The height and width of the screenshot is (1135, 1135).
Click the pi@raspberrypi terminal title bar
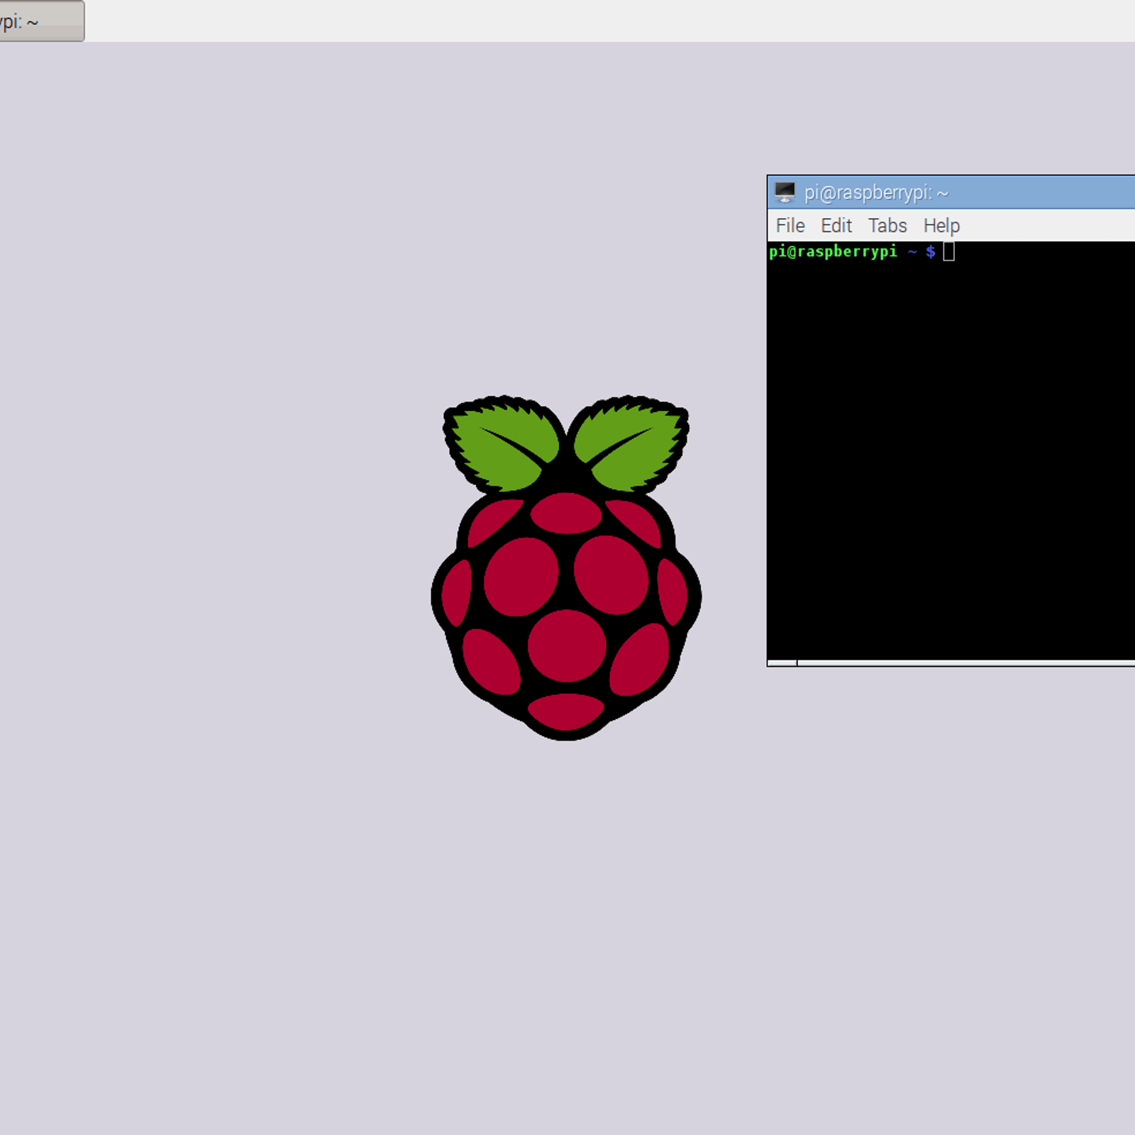951,192
